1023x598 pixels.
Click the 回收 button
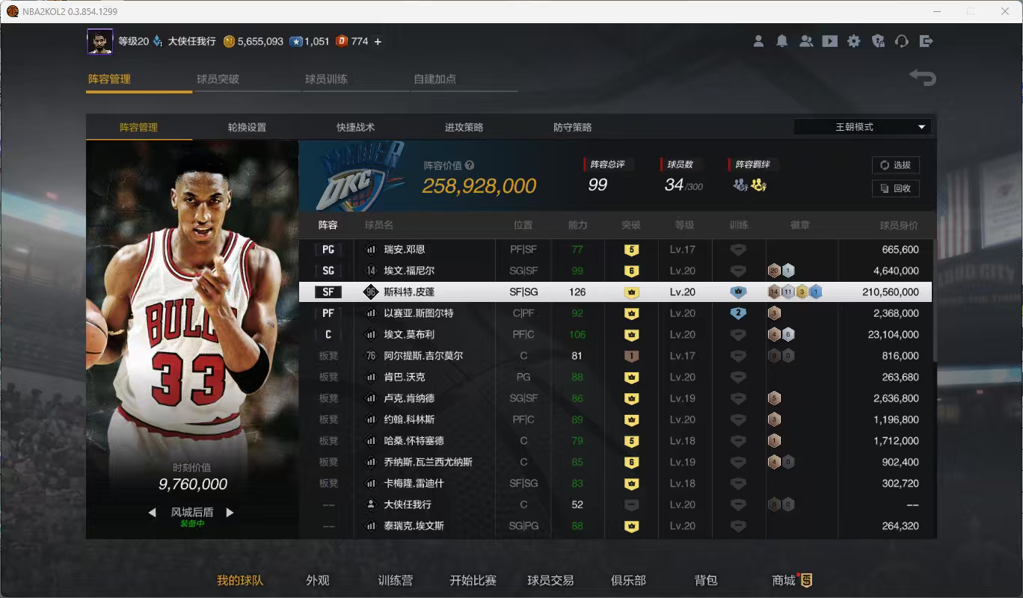pos(896,188)
